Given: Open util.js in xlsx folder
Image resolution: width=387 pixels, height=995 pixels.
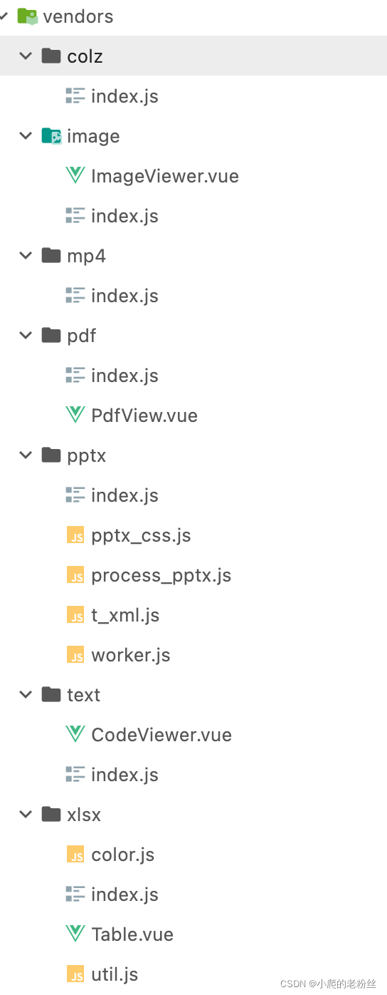Looking at the screenshot, I should [x=115, y=974].
